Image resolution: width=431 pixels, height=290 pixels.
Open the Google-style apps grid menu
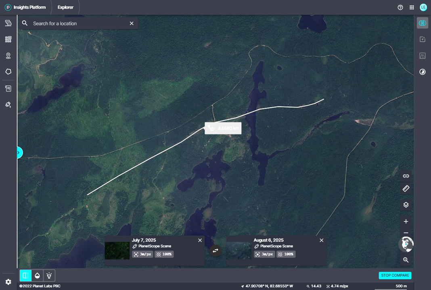coord(412,7)
